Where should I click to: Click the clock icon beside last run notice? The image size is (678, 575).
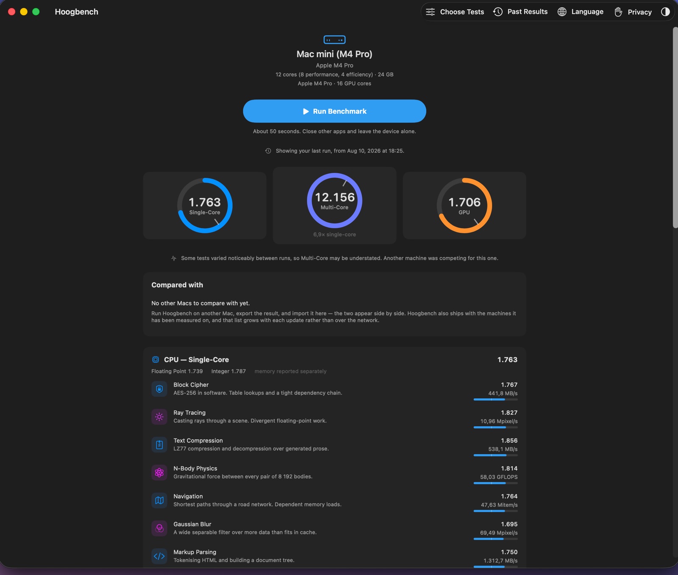tap(268, 151)
